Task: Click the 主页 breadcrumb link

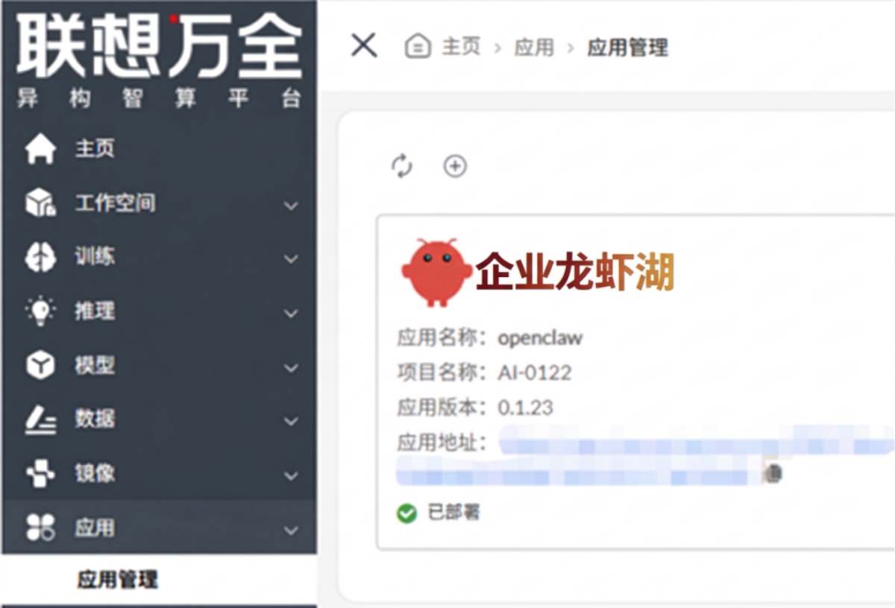Action: [x=462, y=48]
